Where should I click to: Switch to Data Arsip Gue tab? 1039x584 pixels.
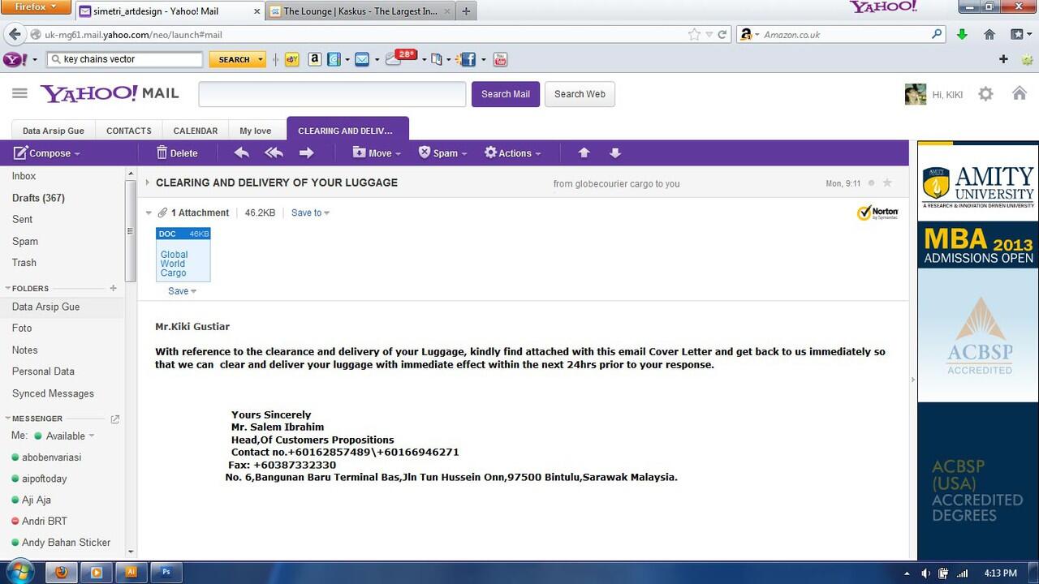54,131
